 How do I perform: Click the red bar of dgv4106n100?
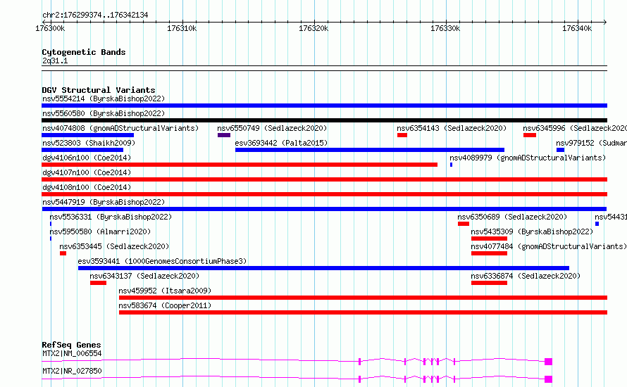240,165
